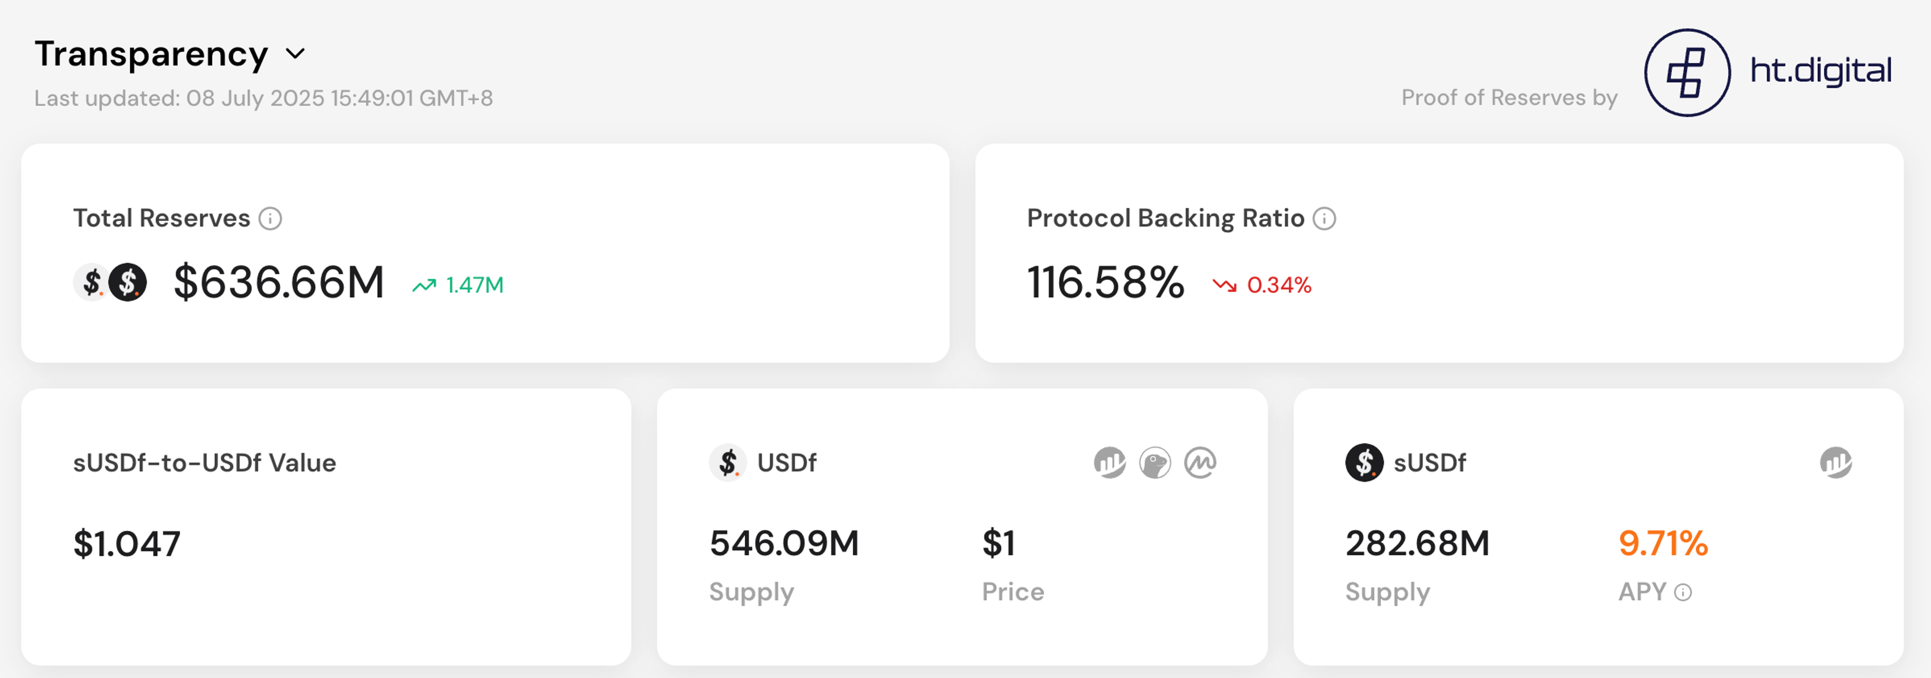Open the ht.digital circular logo
The width and height of the screenshot is (1931, 678).
point(1688,73)
